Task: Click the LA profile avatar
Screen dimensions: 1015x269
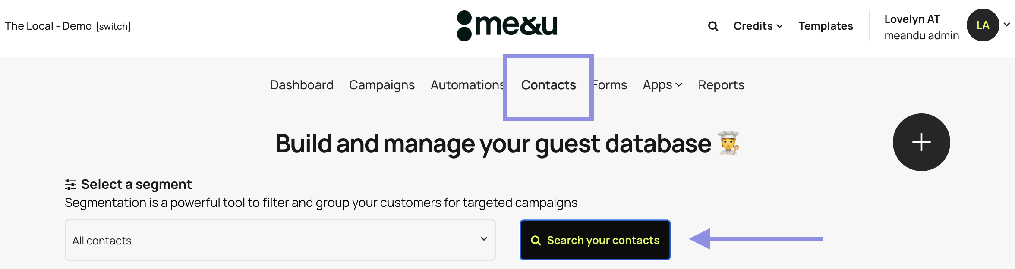Action: point(983,25)
